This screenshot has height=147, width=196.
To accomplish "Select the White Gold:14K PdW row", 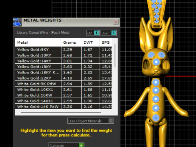I will tap(63, 107).
